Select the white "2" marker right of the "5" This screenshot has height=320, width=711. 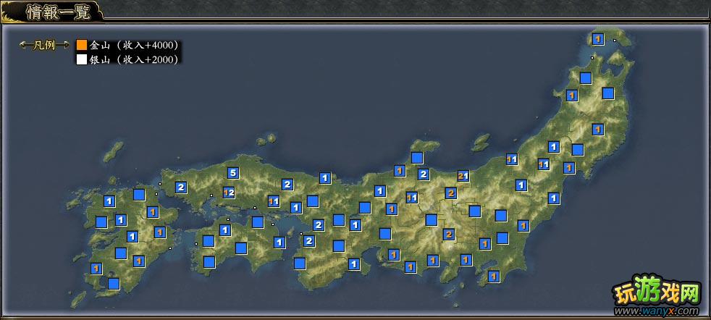click(x=287, y=184)
